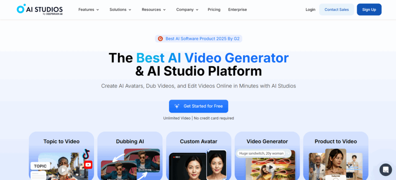Click the Contact Sales button
Viewport: 396px width, 180px height.
[337, 10]
